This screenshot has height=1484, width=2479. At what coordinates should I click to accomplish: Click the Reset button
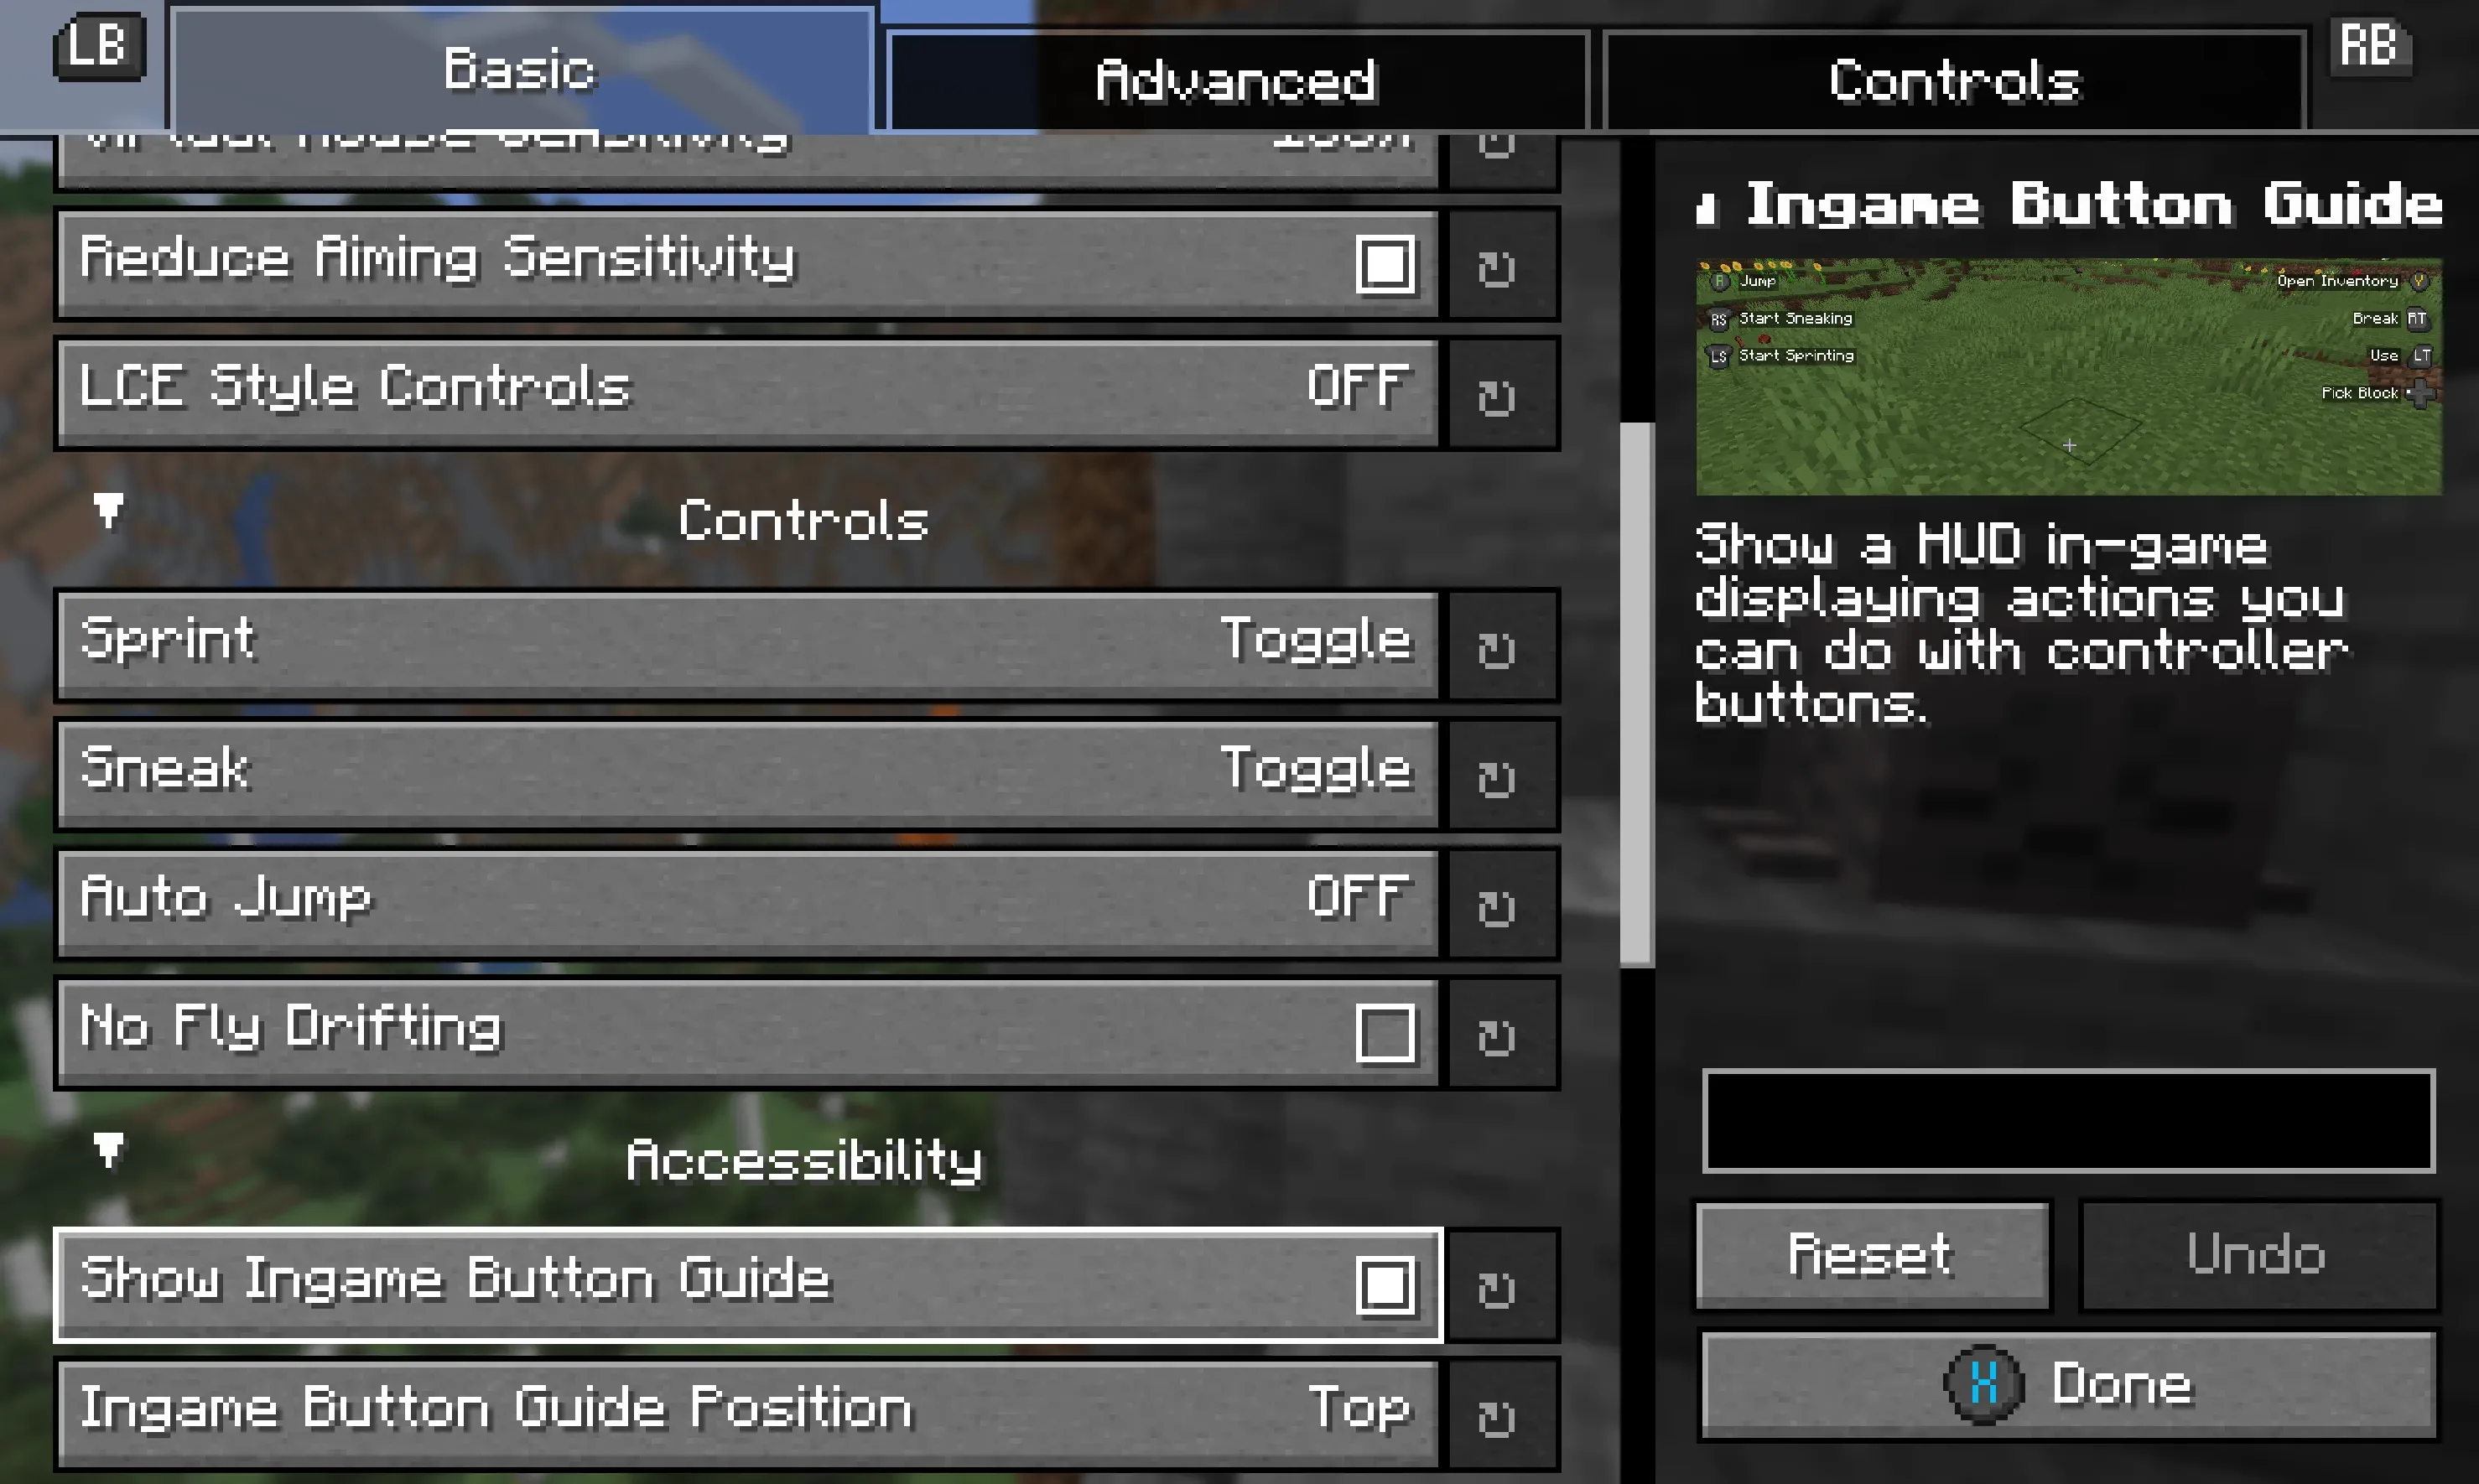pos(1872,1255)
